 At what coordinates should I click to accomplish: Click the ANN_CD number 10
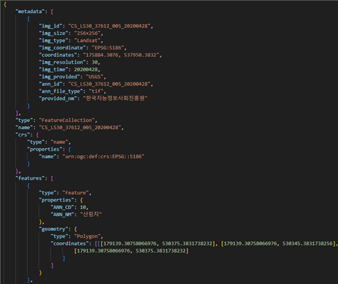83,207
